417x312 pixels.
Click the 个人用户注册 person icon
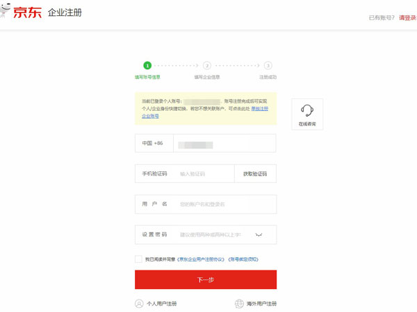139,303
